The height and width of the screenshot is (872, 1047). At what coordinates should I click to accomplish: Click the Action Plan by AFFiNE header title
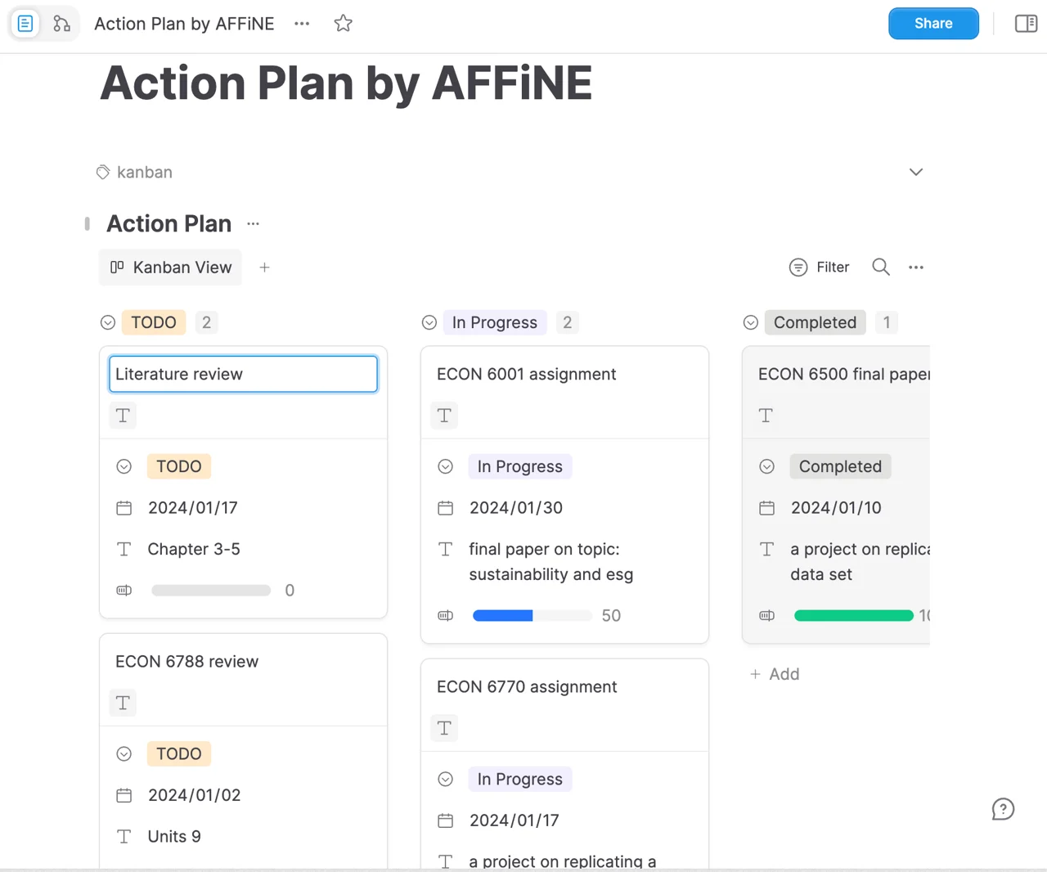click(x=184, y=24)
